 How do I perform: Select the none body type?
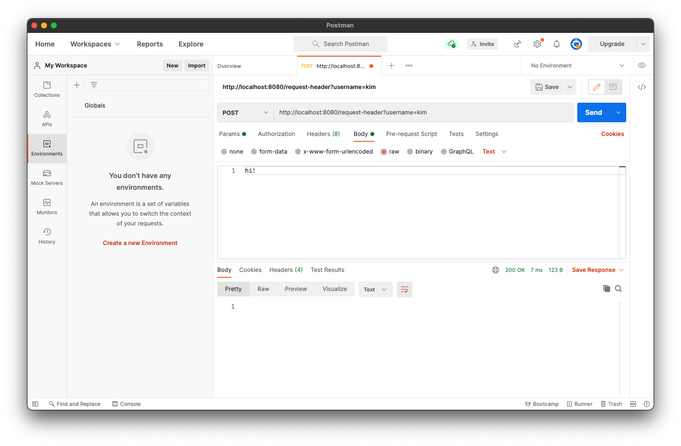coord(232,152)
